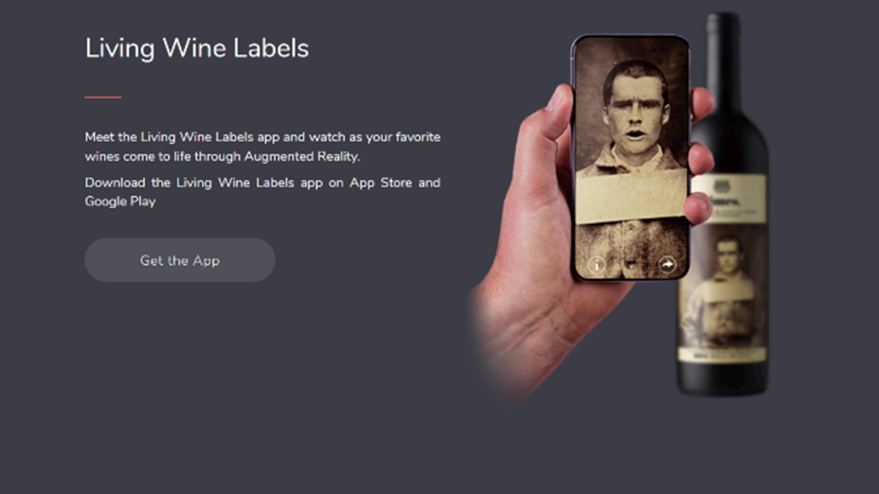Click the "Google Play" text
Viewport: 879px width, 494px height.
[120, 201]
